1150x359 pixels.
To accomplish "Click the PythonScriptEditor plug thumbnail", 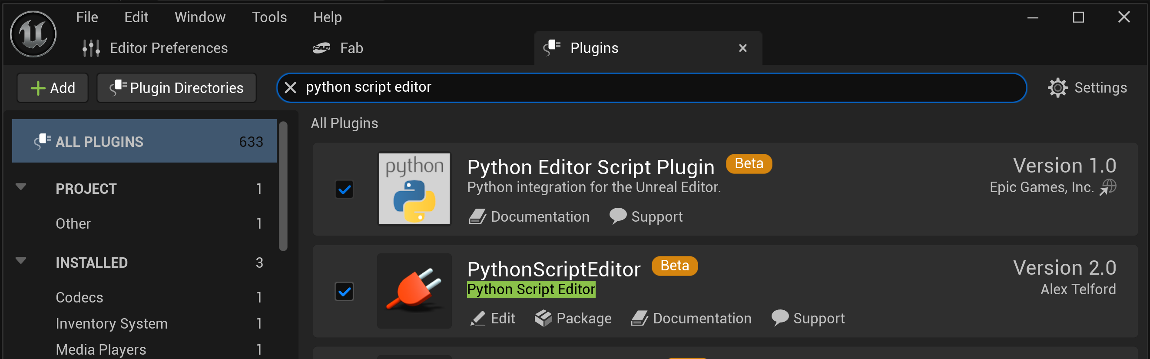I will [x=414, y=291].
